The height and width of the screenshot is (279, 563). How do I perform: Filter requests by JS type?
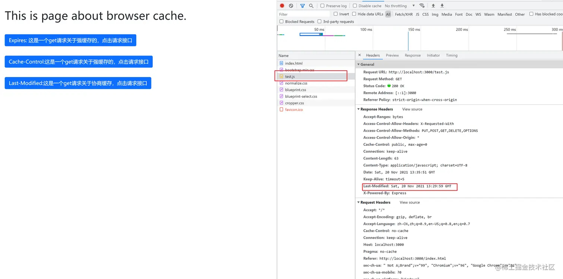(x=417, y=14)
